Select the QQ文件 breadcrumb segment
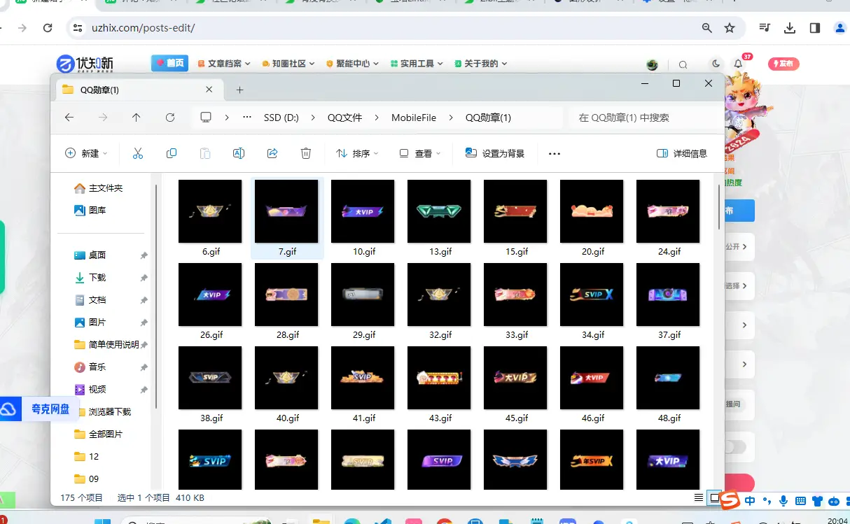The image size is (850, 524). click(x=344, y=118)
